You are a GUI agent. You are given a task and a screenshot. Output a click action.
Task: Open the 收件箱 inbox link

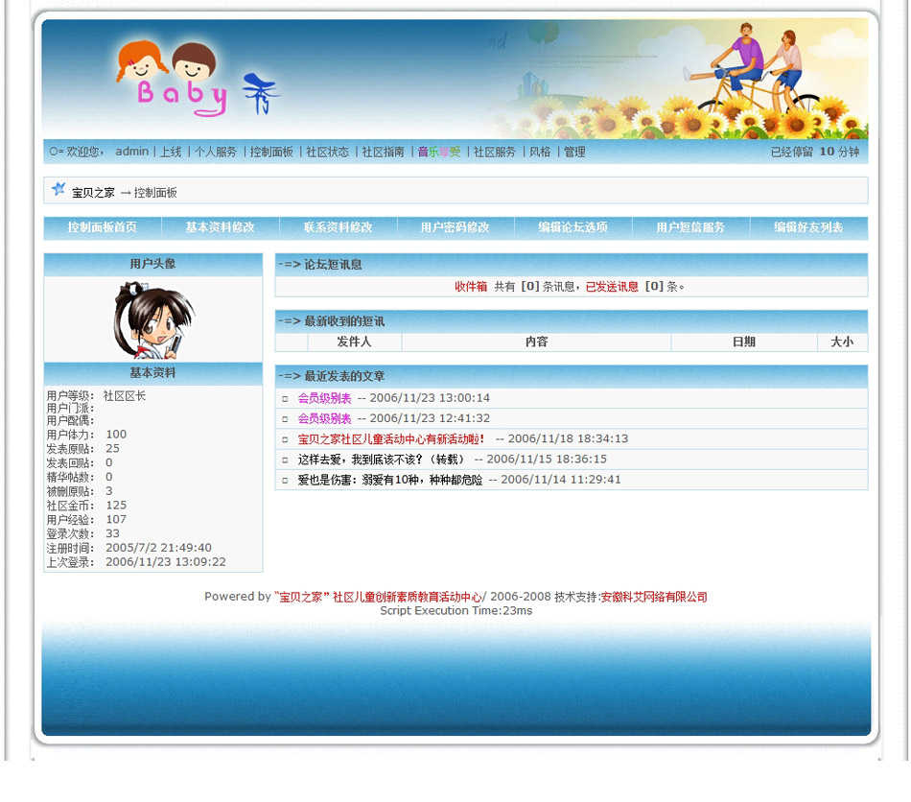pos(471,287)
